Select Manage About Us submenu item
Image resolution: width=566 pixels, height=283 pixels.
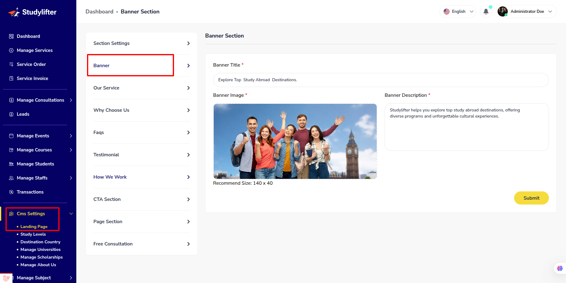tap(38, 265)
